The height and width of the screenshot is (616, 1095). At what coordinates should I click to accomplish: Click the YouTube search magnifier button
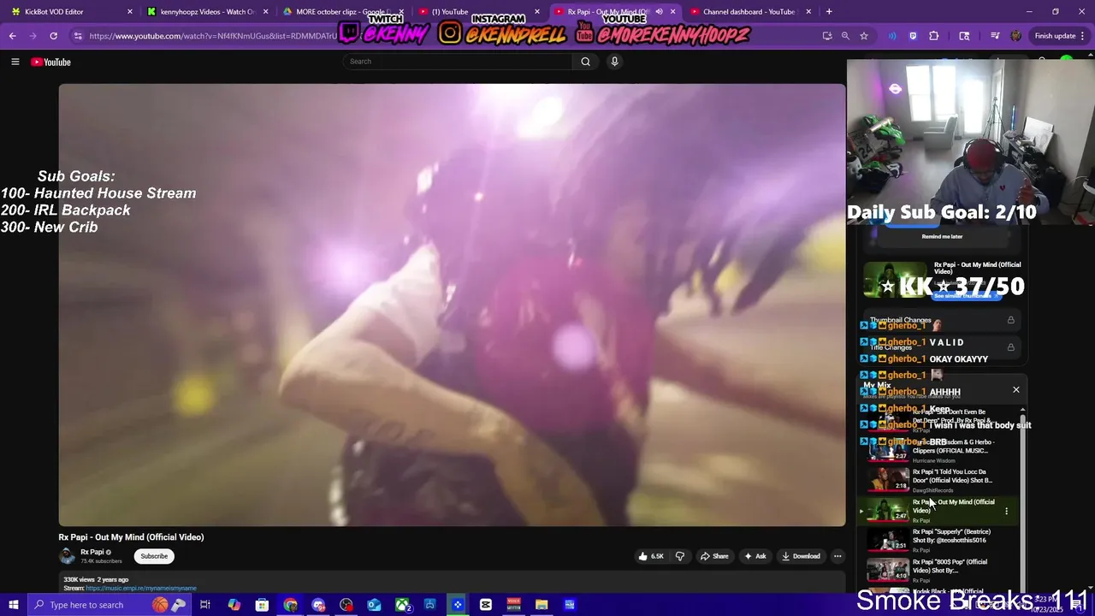(585, 62)
